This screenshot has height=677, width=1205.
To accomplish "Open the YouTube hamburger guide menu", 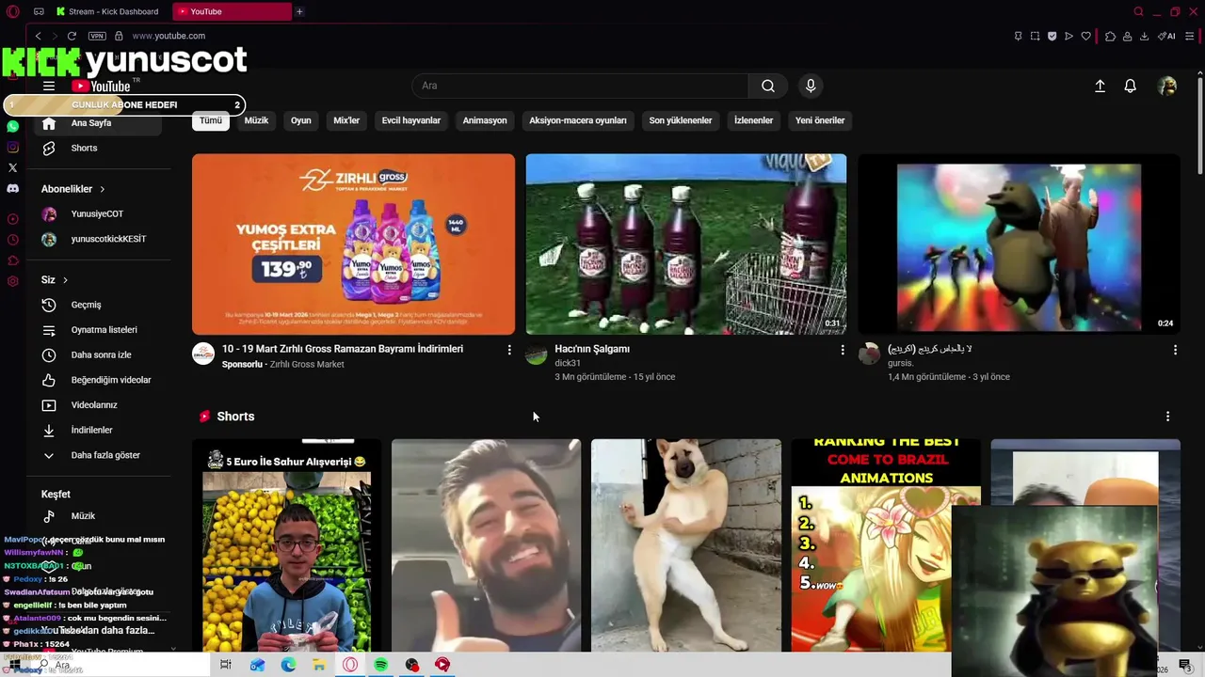I will coord(49,86).
